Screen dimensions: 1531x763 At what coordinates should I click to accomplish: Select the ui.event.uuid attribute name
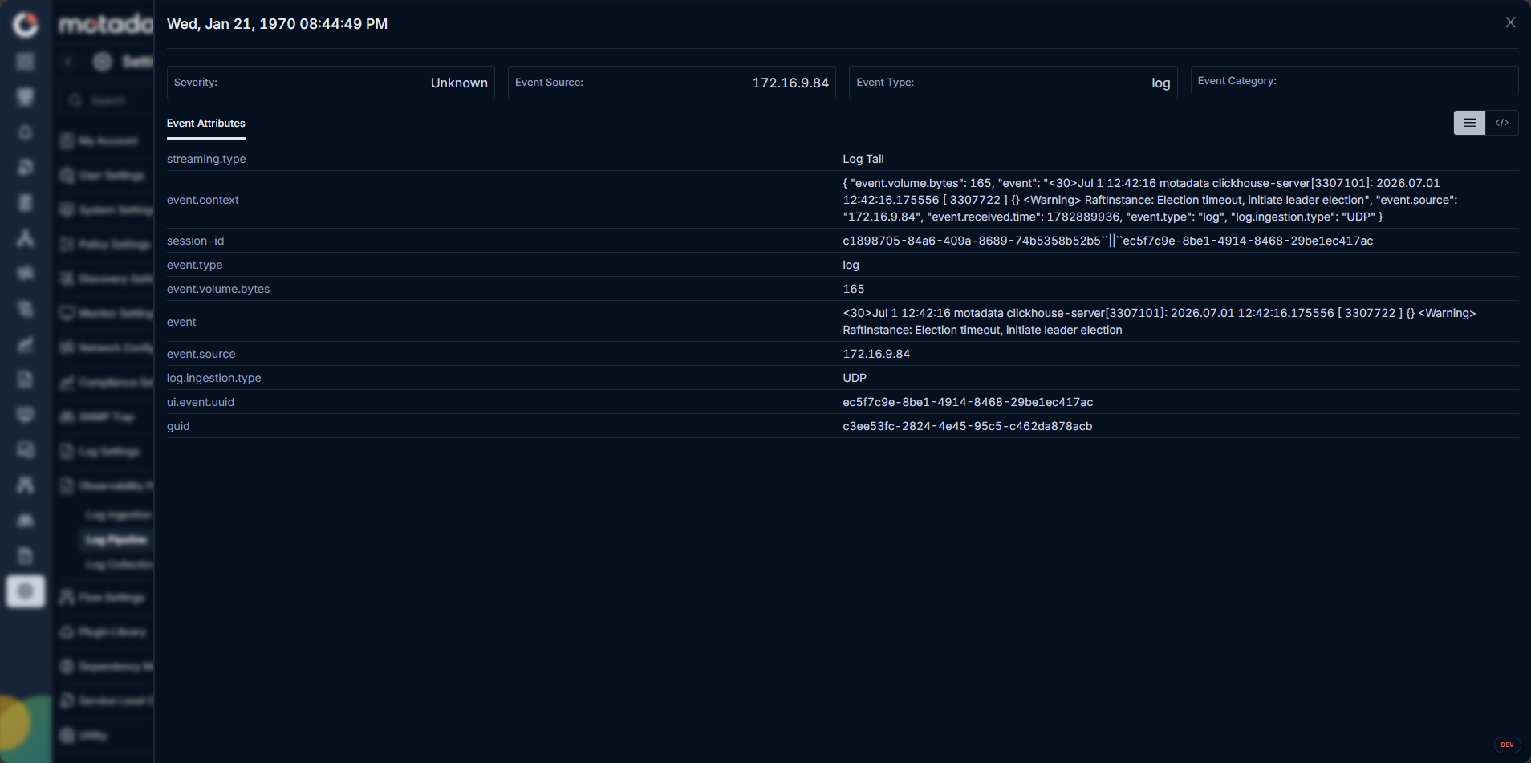point(201,402)
